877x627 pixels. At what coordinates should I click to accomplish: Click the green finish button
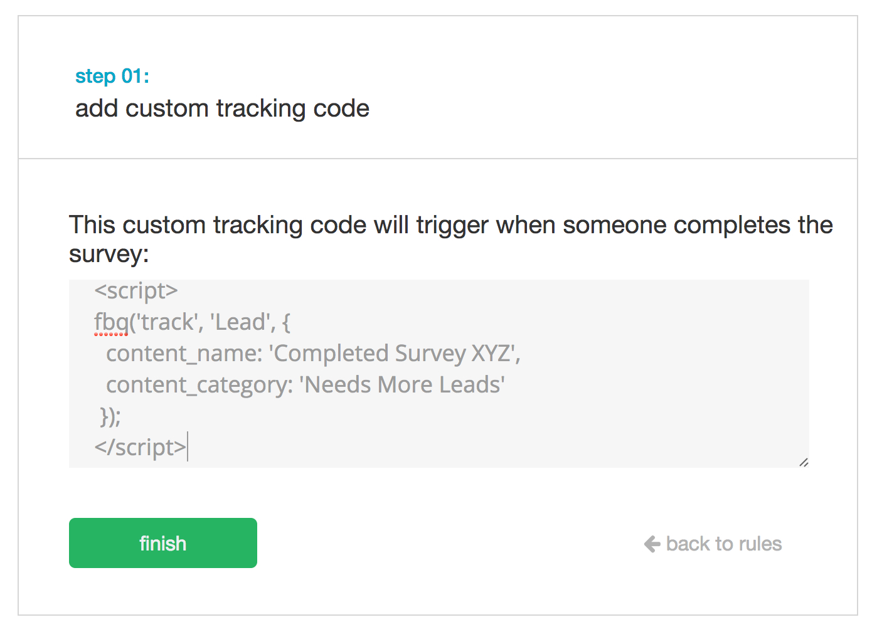[x=162, y=543]
